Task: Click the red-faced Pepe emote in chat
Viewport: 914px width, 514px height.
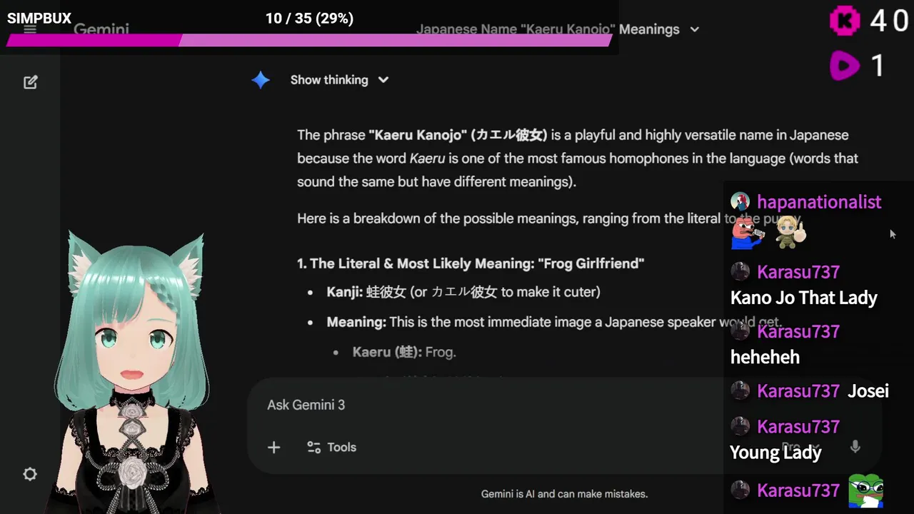Action: click(x=748, y=233)
